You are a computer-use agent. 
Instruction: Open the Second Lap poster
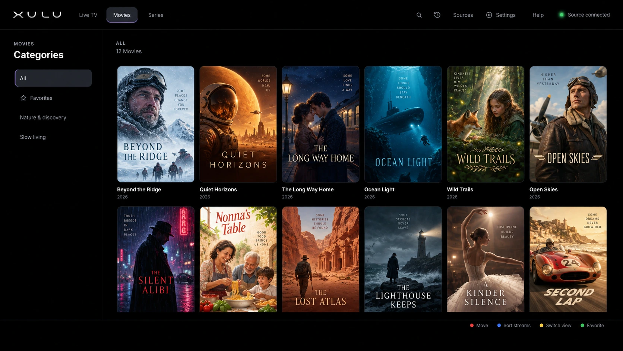coord(568,259)
